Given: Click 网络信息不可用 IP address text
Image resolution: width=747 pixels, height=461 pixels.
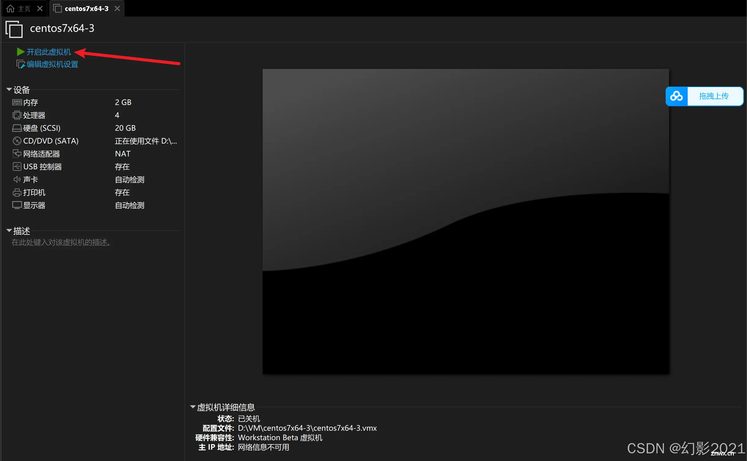Looking at the screenshot, I should [264, 447].
